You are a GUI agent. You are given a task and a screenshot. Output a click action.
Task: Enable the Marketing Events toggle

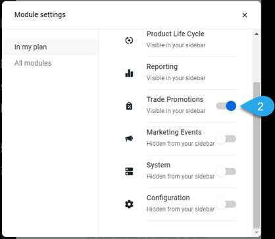[x=226, y=139]
